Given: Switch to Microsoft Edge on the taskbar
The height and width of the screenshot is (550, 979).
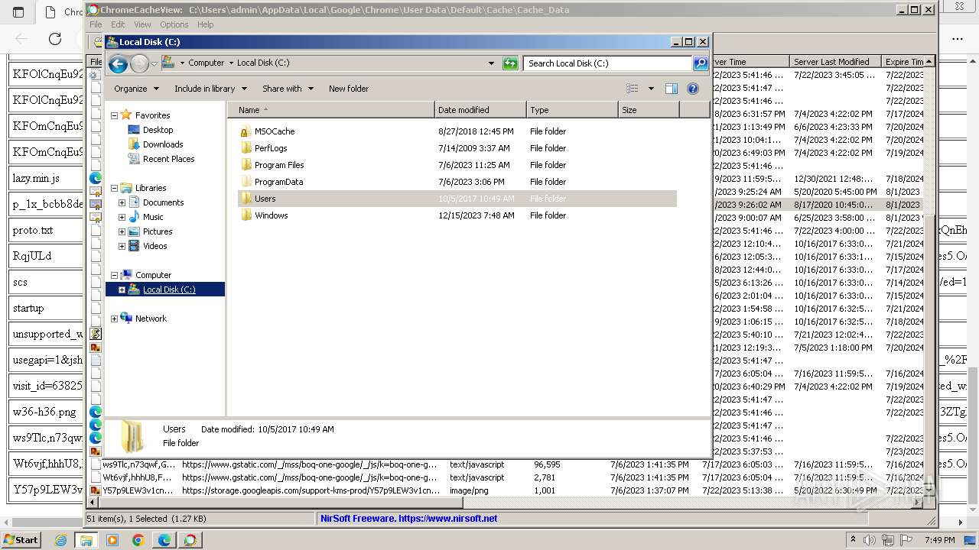Looking at the screenshot, I should (164, 540).
